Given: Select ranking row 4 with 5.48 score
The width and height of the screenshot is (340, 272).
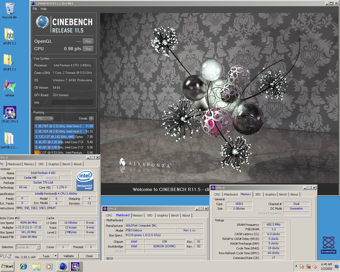Looking at the screenshot, I should click(64, 142).
